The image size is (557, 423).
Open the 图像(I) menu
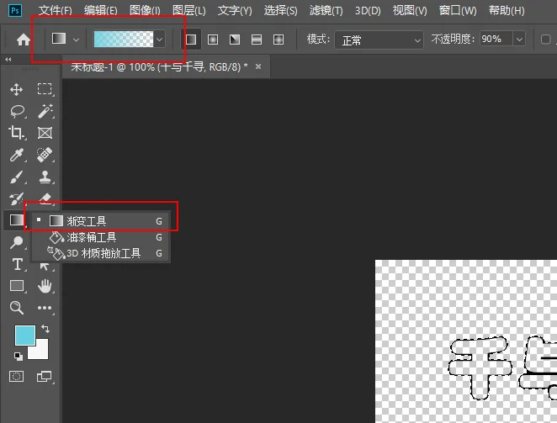145,10
